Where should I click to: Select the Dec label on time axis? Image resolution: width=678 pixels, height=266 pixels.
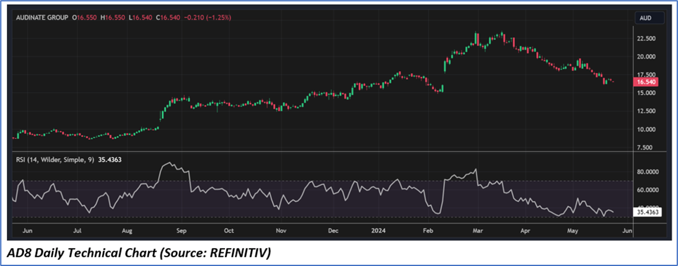(x=333, y=231)
